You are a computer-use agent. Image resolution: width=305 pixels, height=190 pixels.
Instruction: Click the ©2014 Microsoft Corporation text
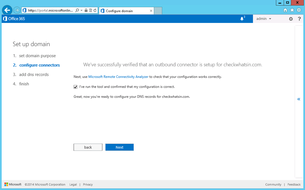[x=45, y=185]
